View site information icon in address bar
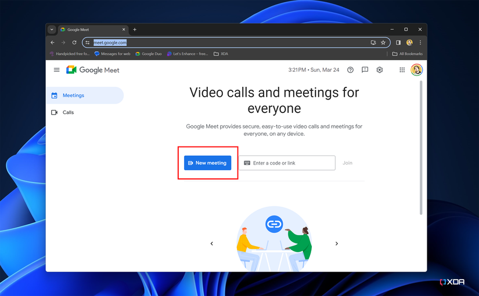This screenshot has width=479, height=296. 87,42
